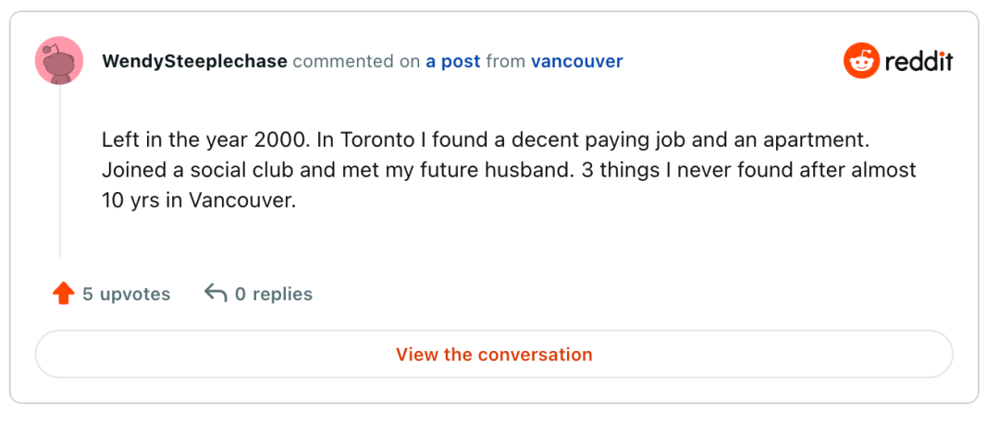
Task: Open the 'a post' link
Action: click(x=452, y=62)
